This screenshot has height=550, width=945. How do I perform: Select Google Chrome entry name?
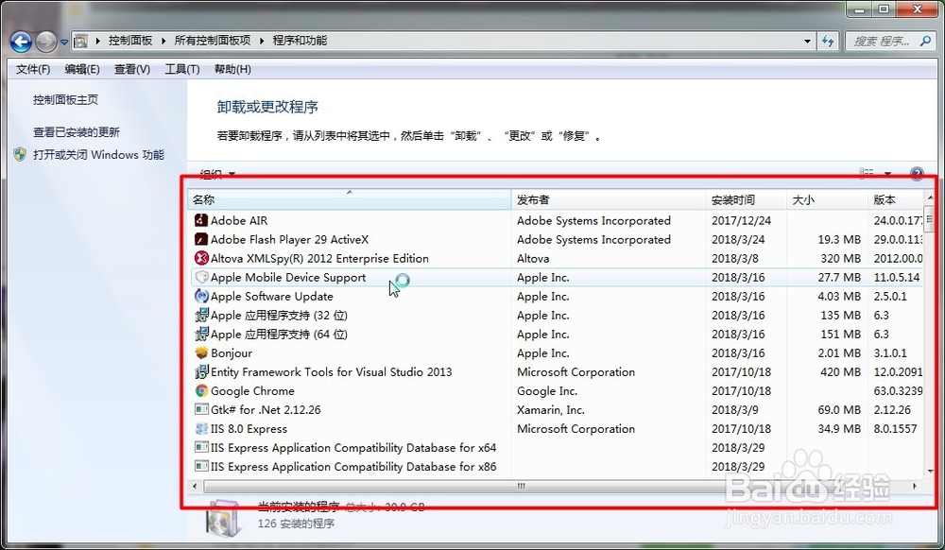tap(252, 391)
